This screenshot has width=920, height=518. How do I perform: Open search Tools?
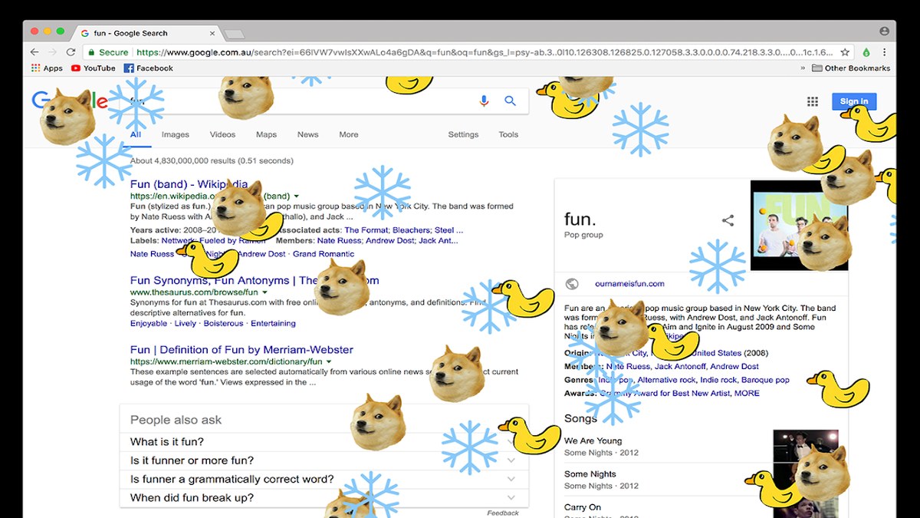coord(508,134)
